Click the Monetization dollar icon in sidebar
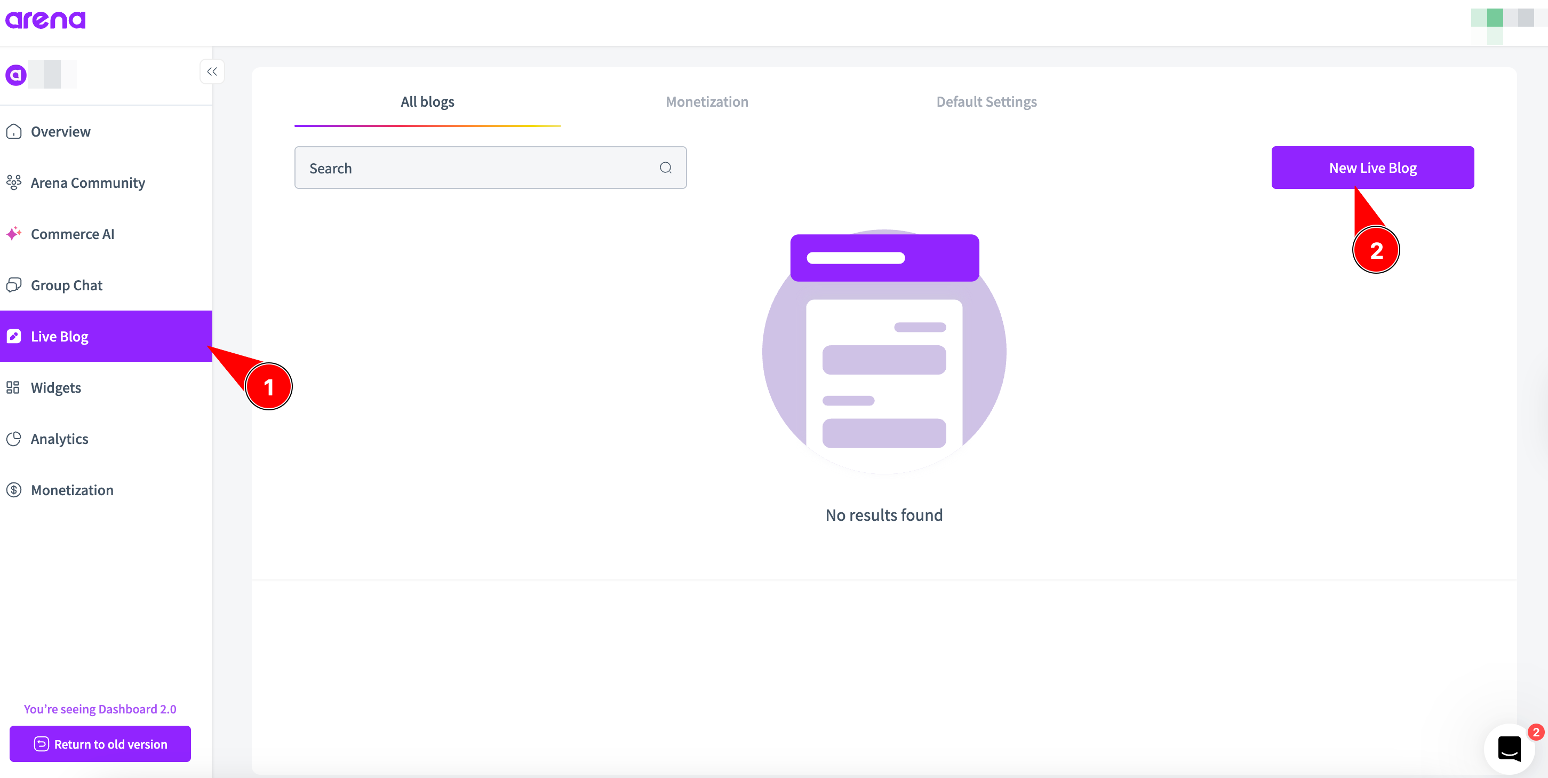1548x778 pixels. pyautogui.click(x=14, y=490)
